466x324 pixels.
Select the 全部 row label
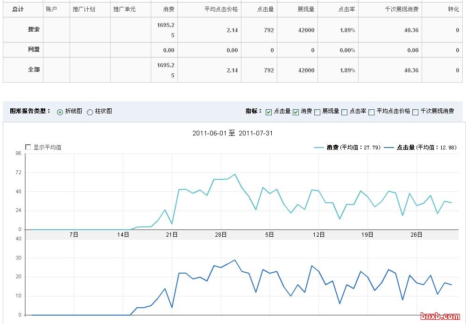pos(34,70)
